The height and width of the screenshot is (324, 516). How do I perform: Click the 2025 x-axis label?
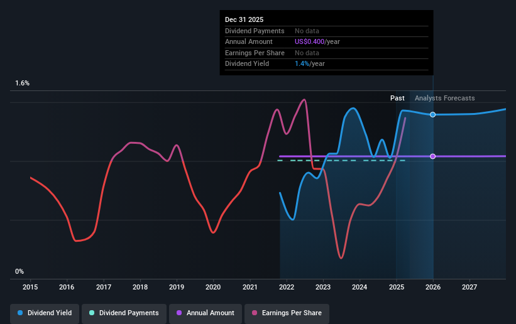pos(397,287)
